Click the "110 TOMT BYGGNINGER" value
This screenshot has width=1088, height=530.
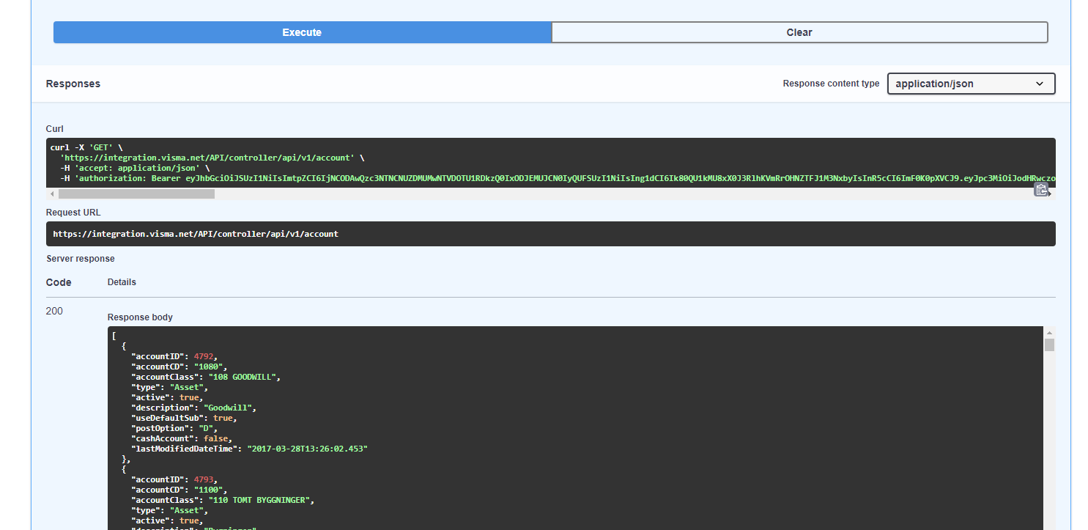262,500
